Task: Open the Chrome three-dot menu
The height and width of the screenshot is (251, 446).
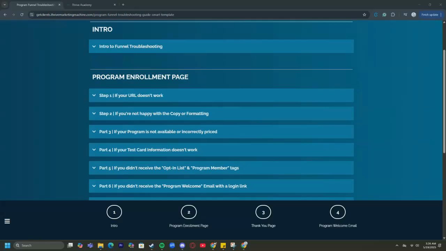Action: pos(441,15)
